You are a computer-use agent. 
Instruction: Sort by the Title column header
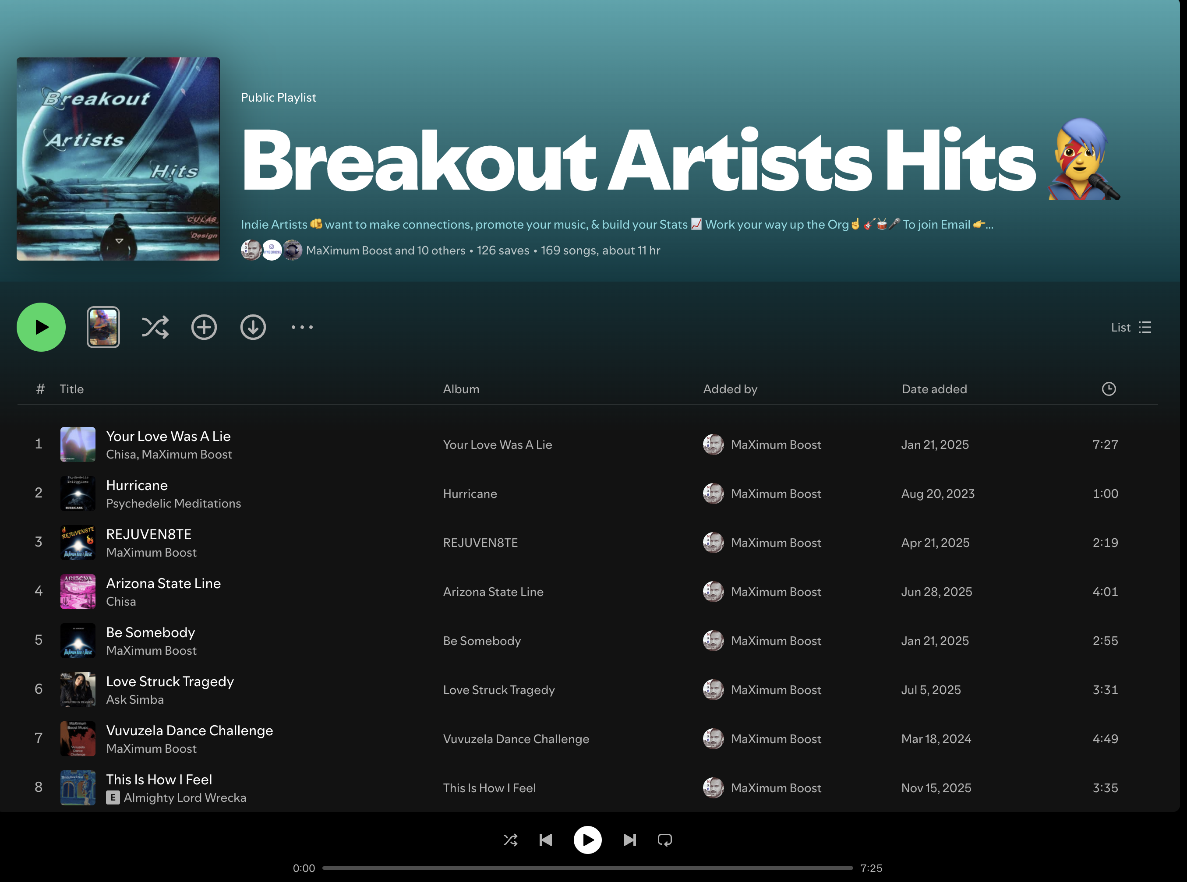coord(71,389)
